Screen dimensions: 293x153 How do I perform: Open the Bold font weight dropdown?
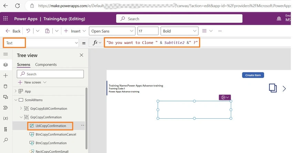coord(179,31)
